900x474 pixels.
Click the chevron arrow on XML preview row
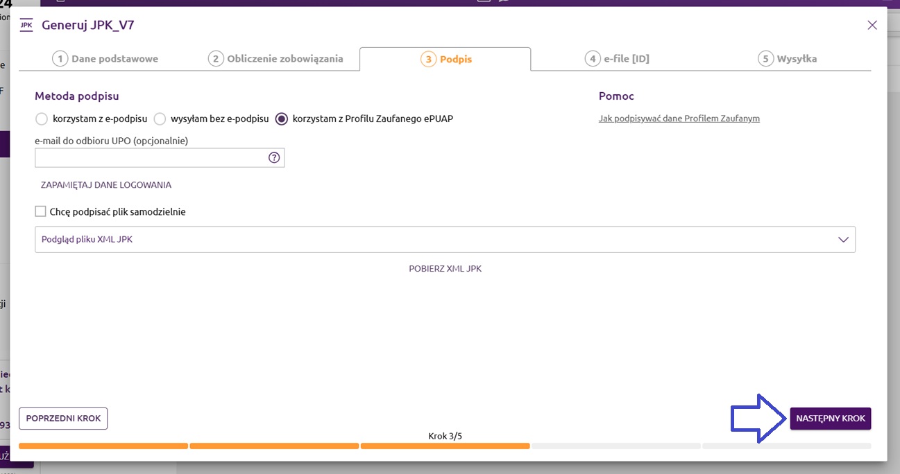click(x=844, y=240)
